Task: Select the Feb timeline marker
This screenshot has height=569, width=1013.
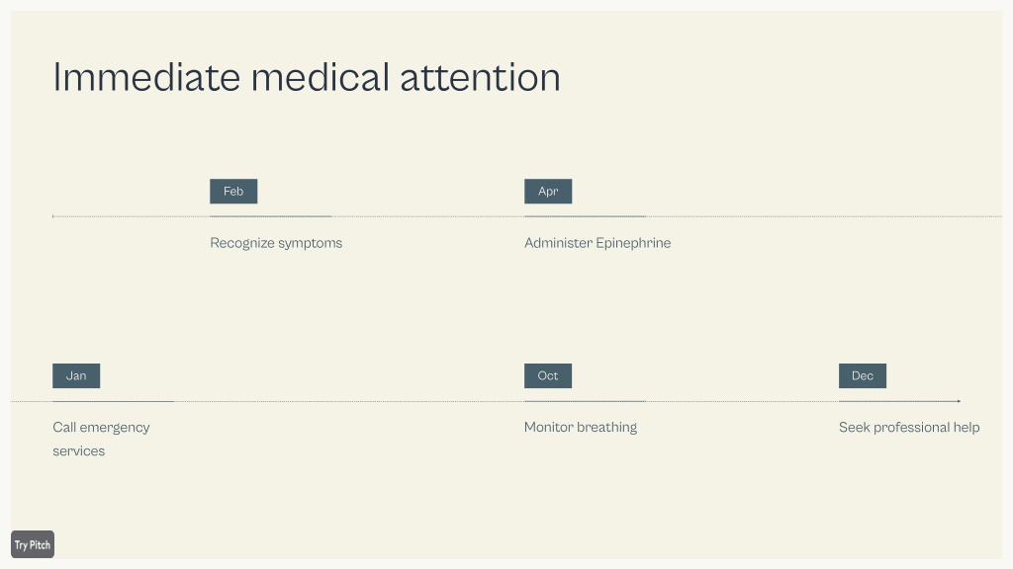Action: pyautogui.click(x=233, y=191)
